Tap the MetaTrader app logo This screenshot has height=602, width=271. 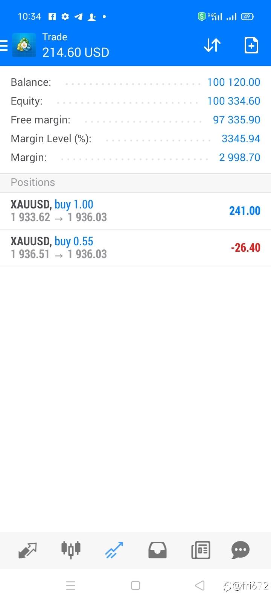24,46
